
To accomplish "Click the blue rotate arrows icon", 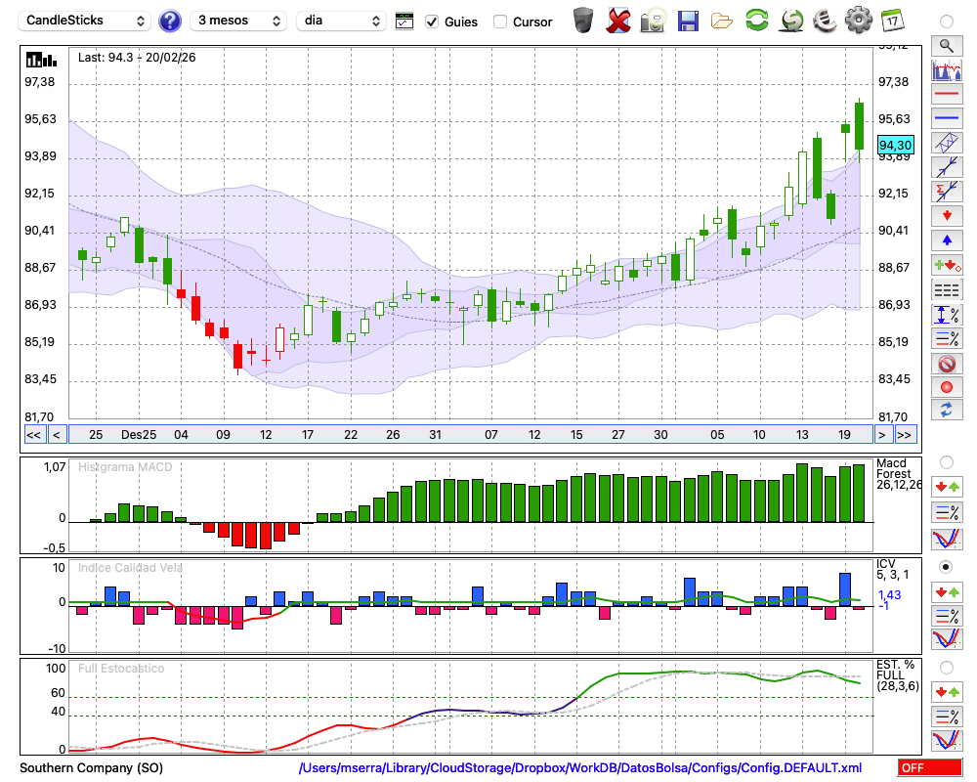I will pos(947,411).
